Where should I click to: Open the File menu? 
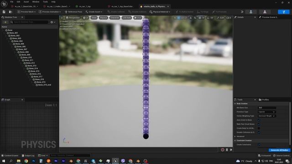click(11, 2)
